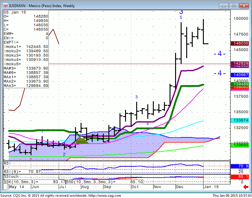
Task: Click the Sep time axis label
Action: [107, 187]
